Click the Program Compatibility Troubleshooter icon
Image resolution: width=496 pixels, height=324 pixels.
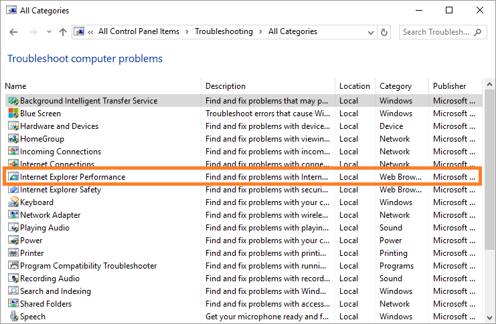click(13, 266)
